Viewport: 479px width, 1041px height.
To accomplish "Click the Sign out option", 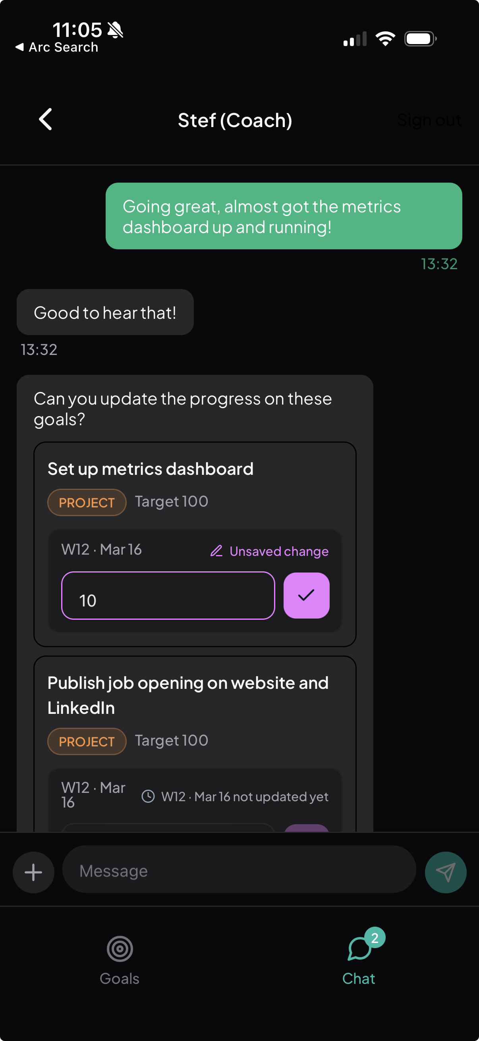I will click(429, 120).
